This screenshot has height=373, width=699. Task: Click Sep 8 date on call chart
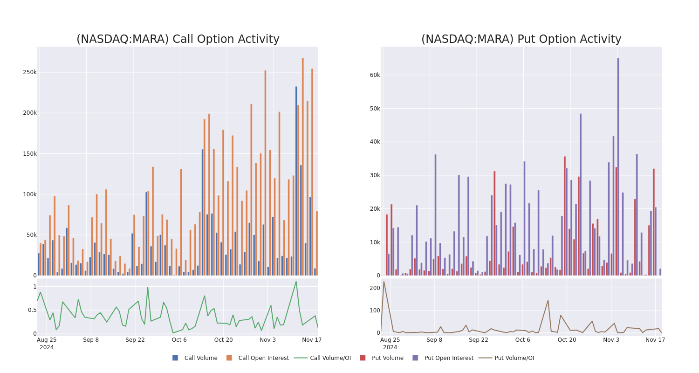(91, 340)
